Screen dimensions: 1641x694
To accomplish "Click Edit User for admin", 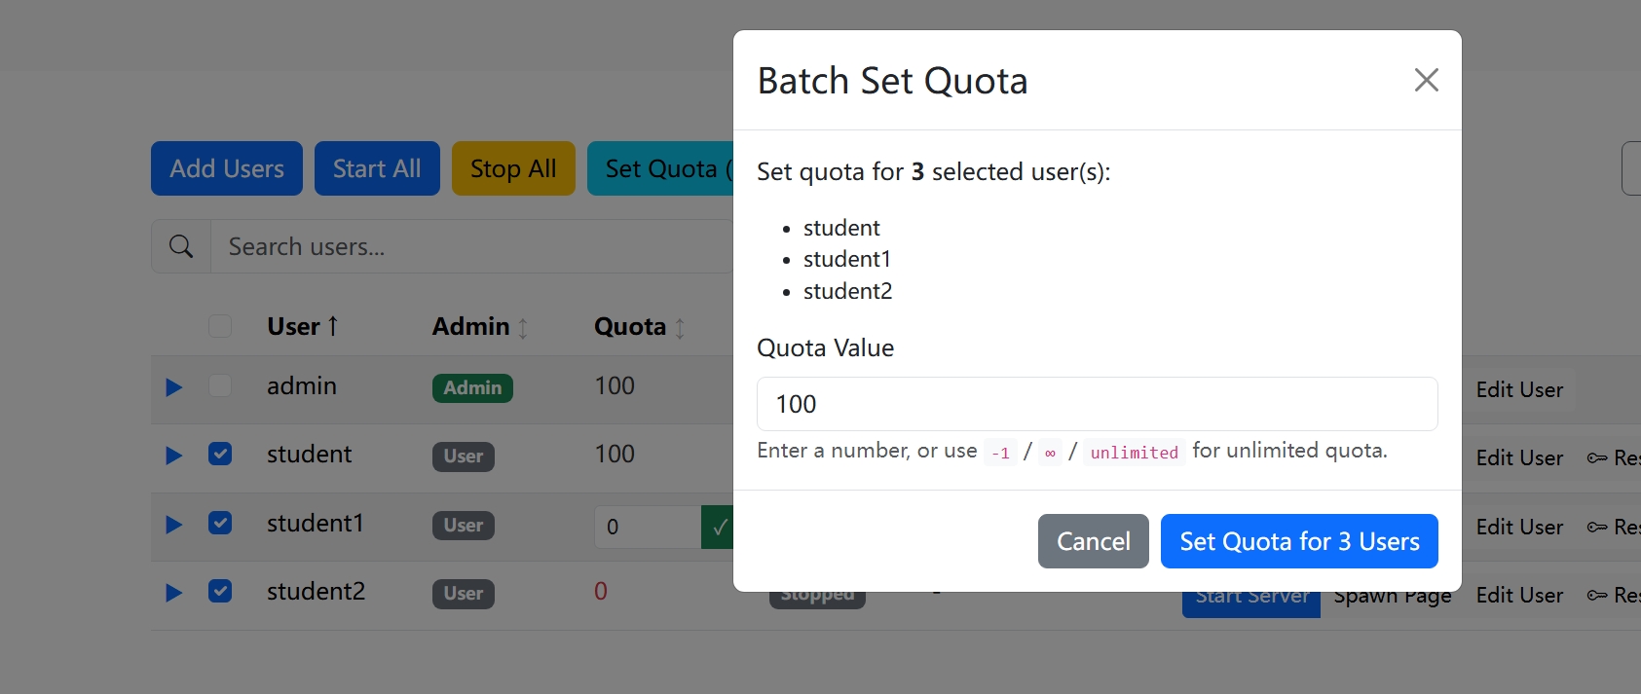I will [x=1519, y=389].
